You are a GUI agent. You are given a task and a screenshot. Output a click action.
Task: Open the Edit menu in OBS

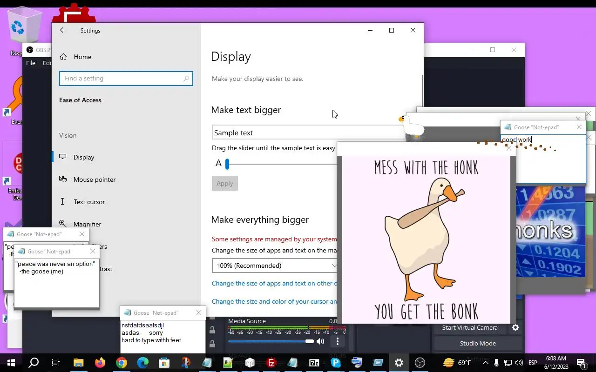coord(47,63)
